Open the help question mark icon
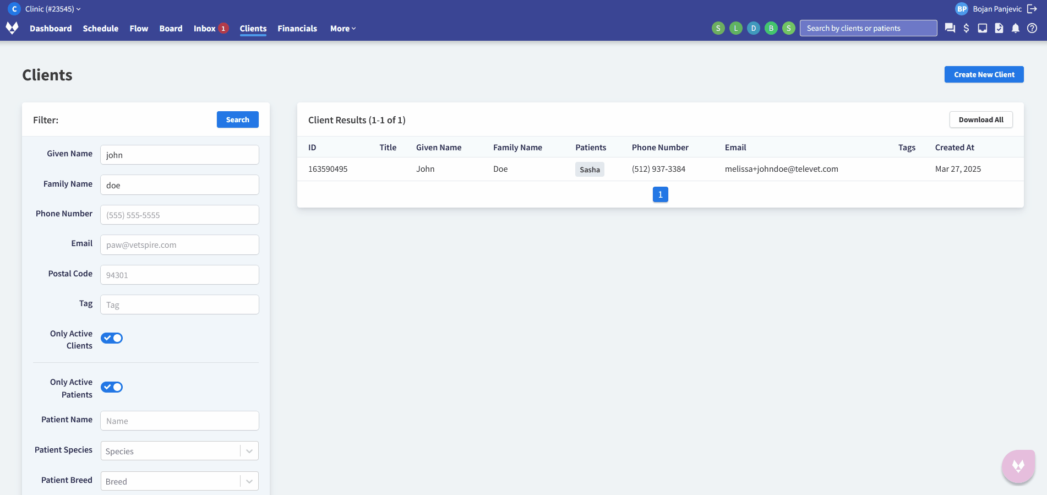Viewport: 1047px width, 495px height. [x=1032, y=28]
